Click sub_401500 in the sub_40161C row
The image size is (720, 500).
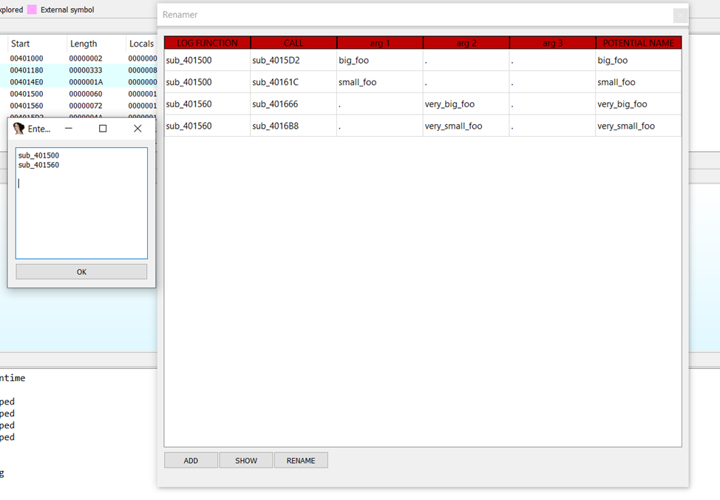(x=207, y=82)
